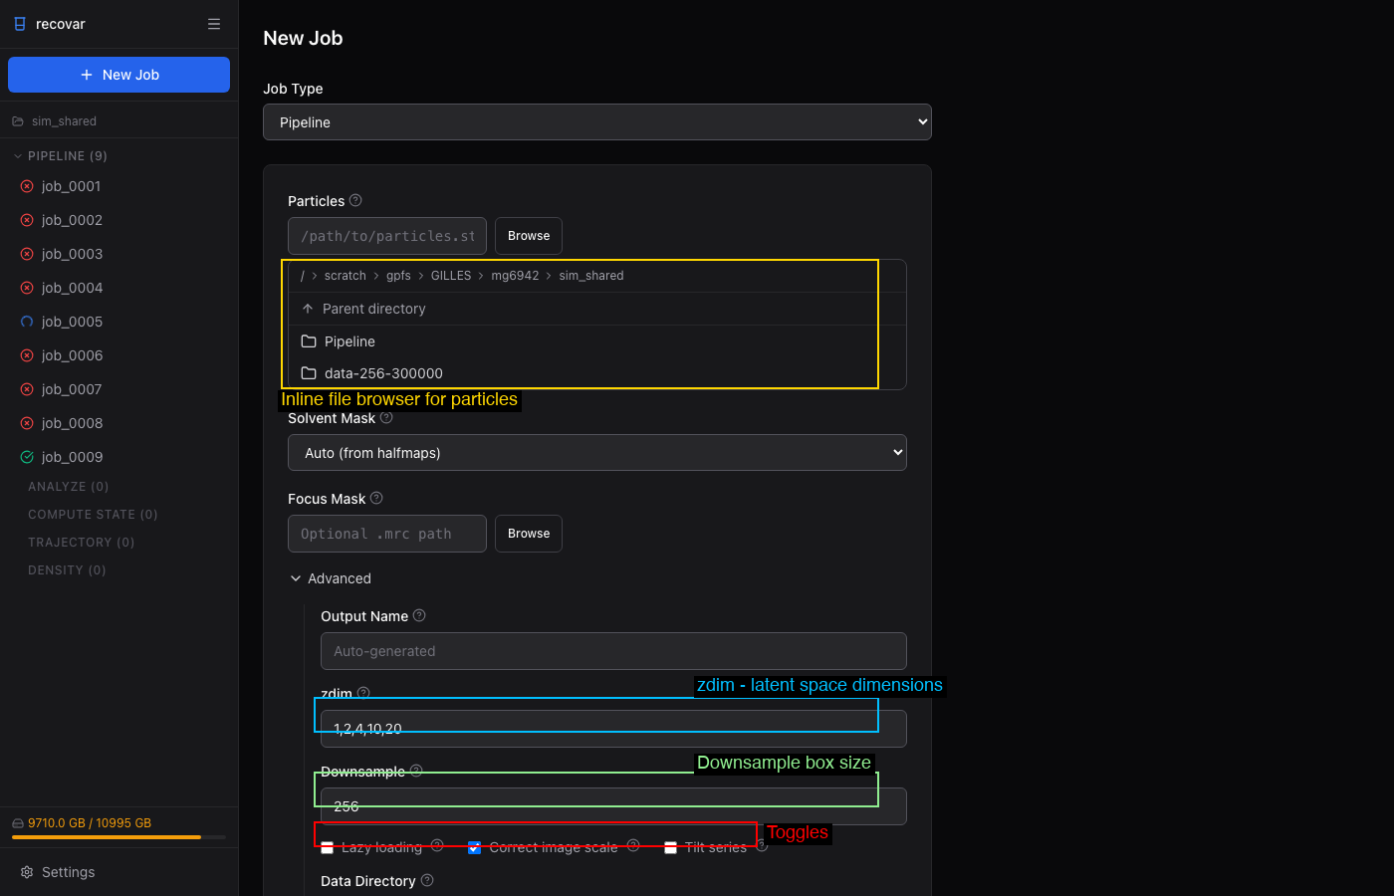Toggle the sidebar hamburger menu

tap(214, 24)
